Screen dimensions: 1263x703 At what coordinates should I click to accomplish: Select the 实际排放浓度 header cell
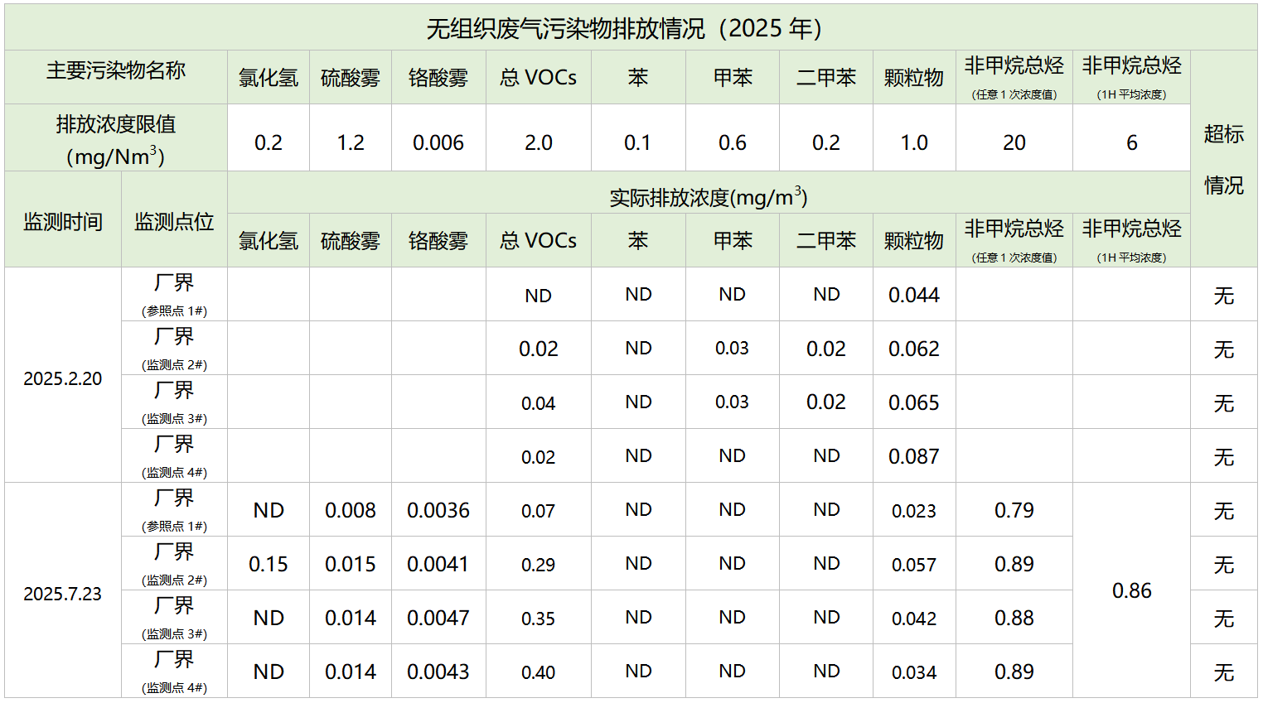pyautogui.click(x=708, y=197)
